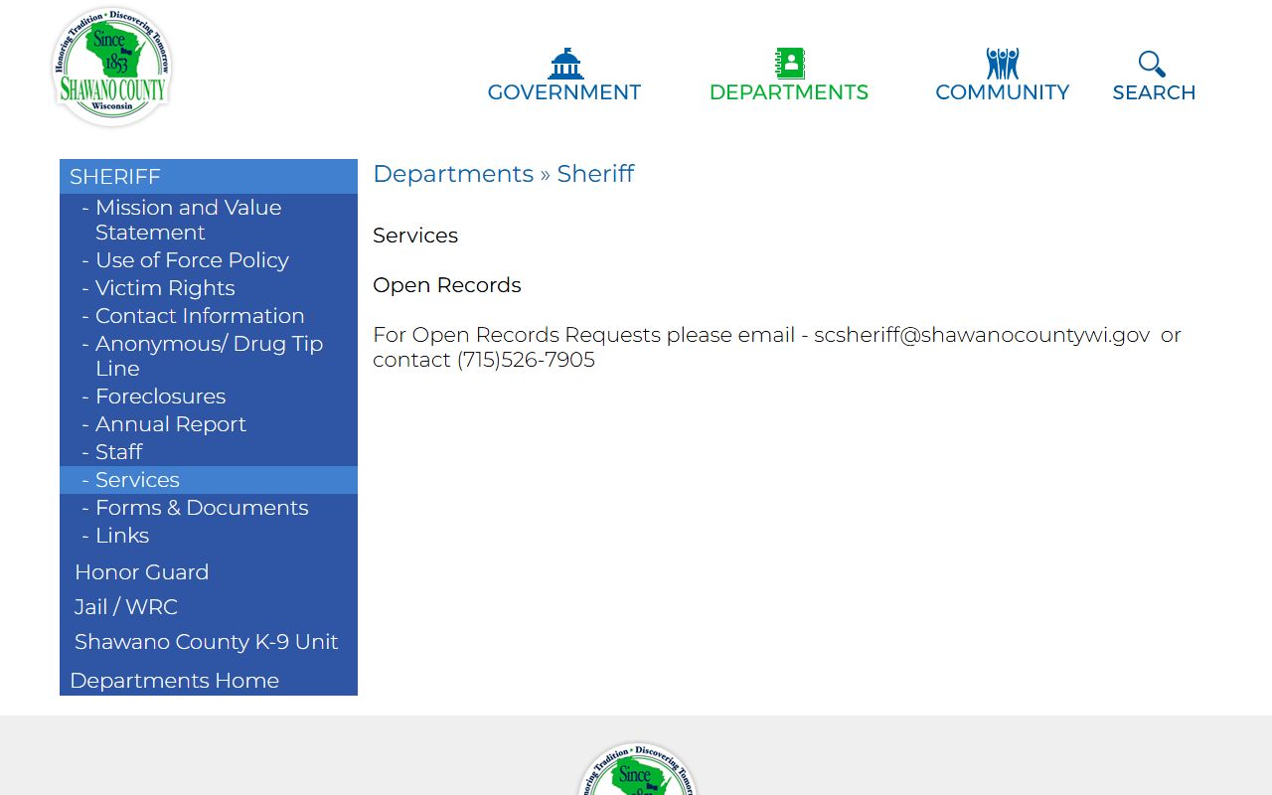
Task: Open Shawano County K-9 Unit page
Action: pyautogui.click(x=207, y=642)
